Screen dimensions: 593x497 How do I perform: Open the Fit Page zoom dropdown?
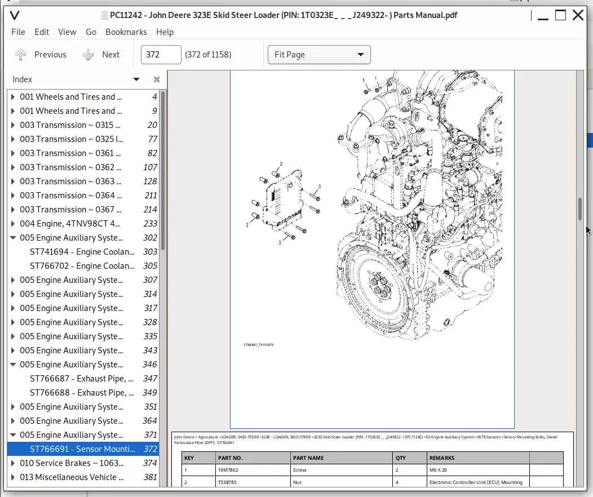319,55
